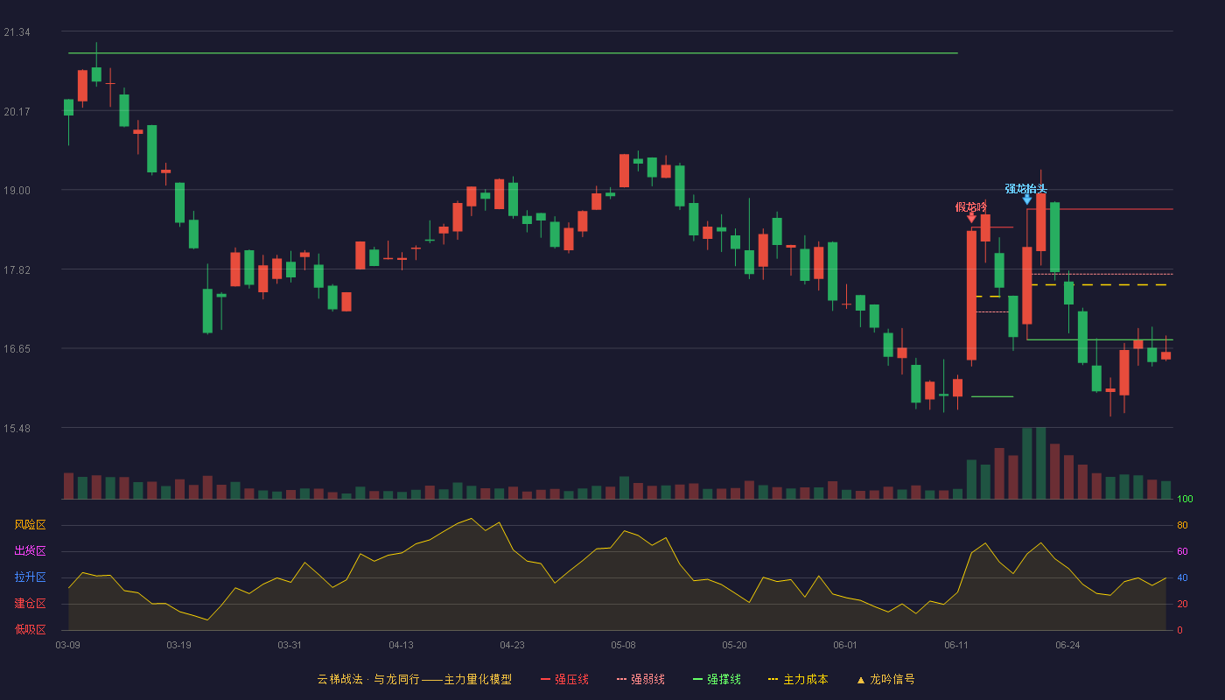Image resolution: width=1225 pixels, height=700 pixels.
Task: Click the 03-31 date label
Action: pos(290,645)
